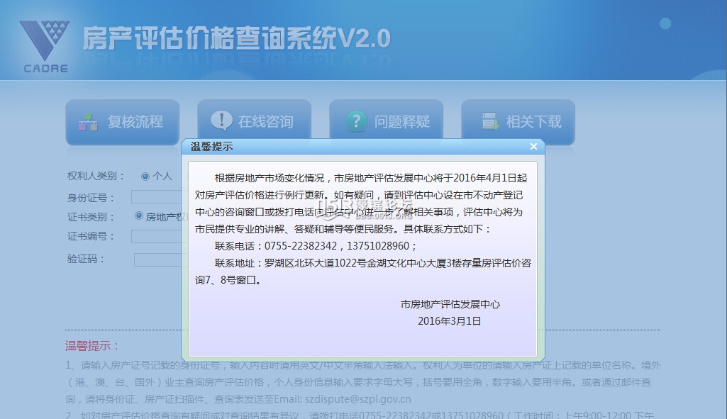Go to 问题释疑 section label
Viewport: 727px width, 419px height.
401,122
